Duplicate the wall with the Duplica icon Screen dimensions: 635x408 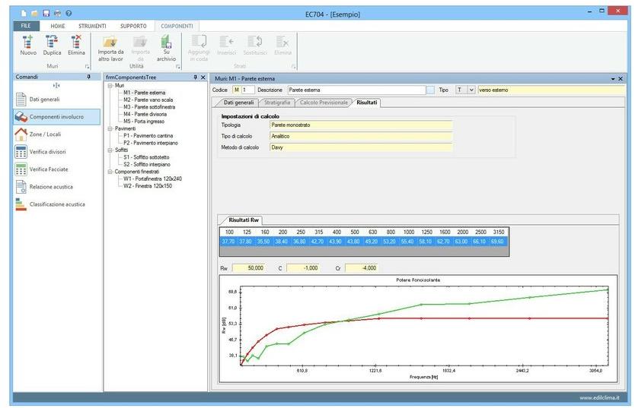click(x=53, y=43)
